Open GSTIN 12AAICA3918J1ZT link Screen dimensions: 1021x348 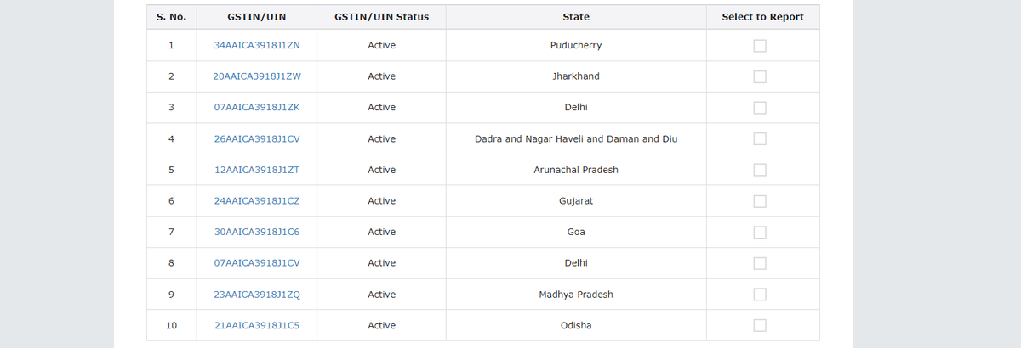(x=256, y=170)
